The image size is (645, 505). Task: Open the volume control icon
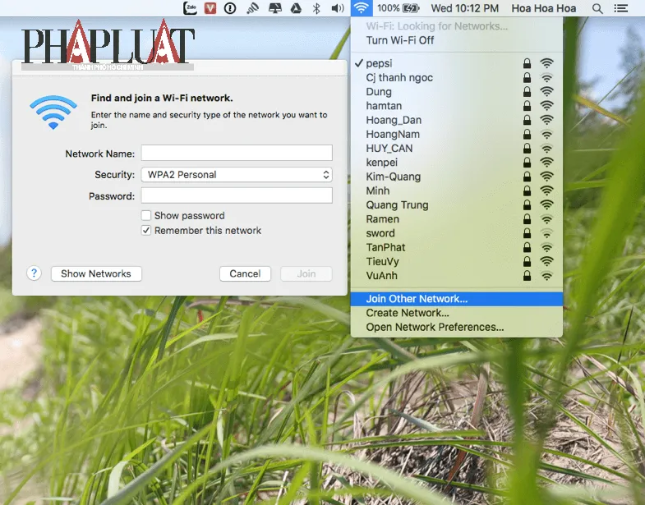(x=337, y=8)
